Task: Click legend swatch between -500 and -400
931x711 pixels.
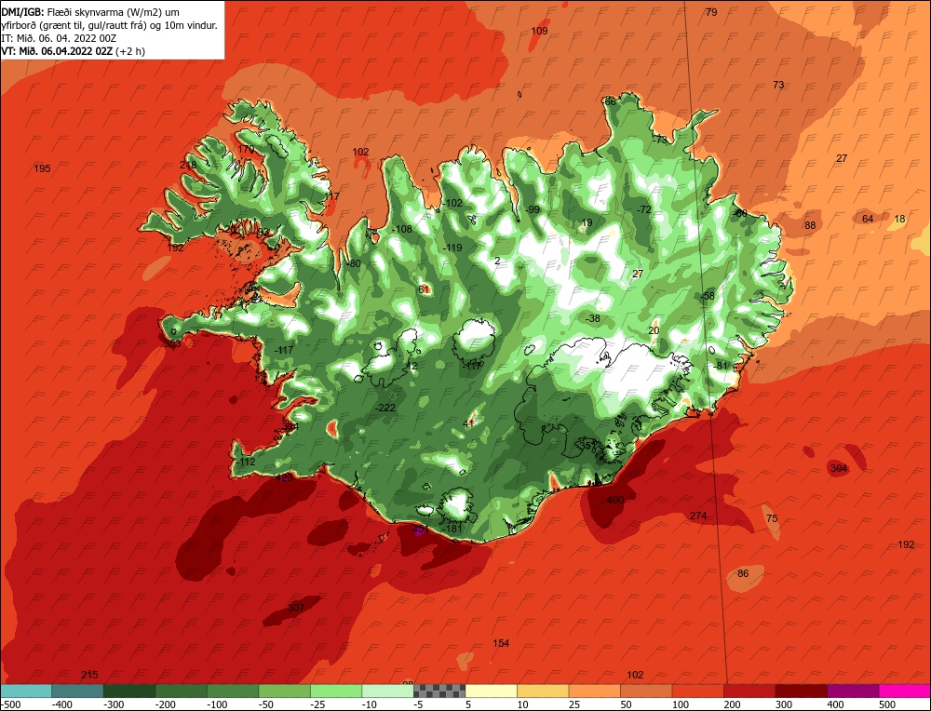Action: click(x=26, y=691)
